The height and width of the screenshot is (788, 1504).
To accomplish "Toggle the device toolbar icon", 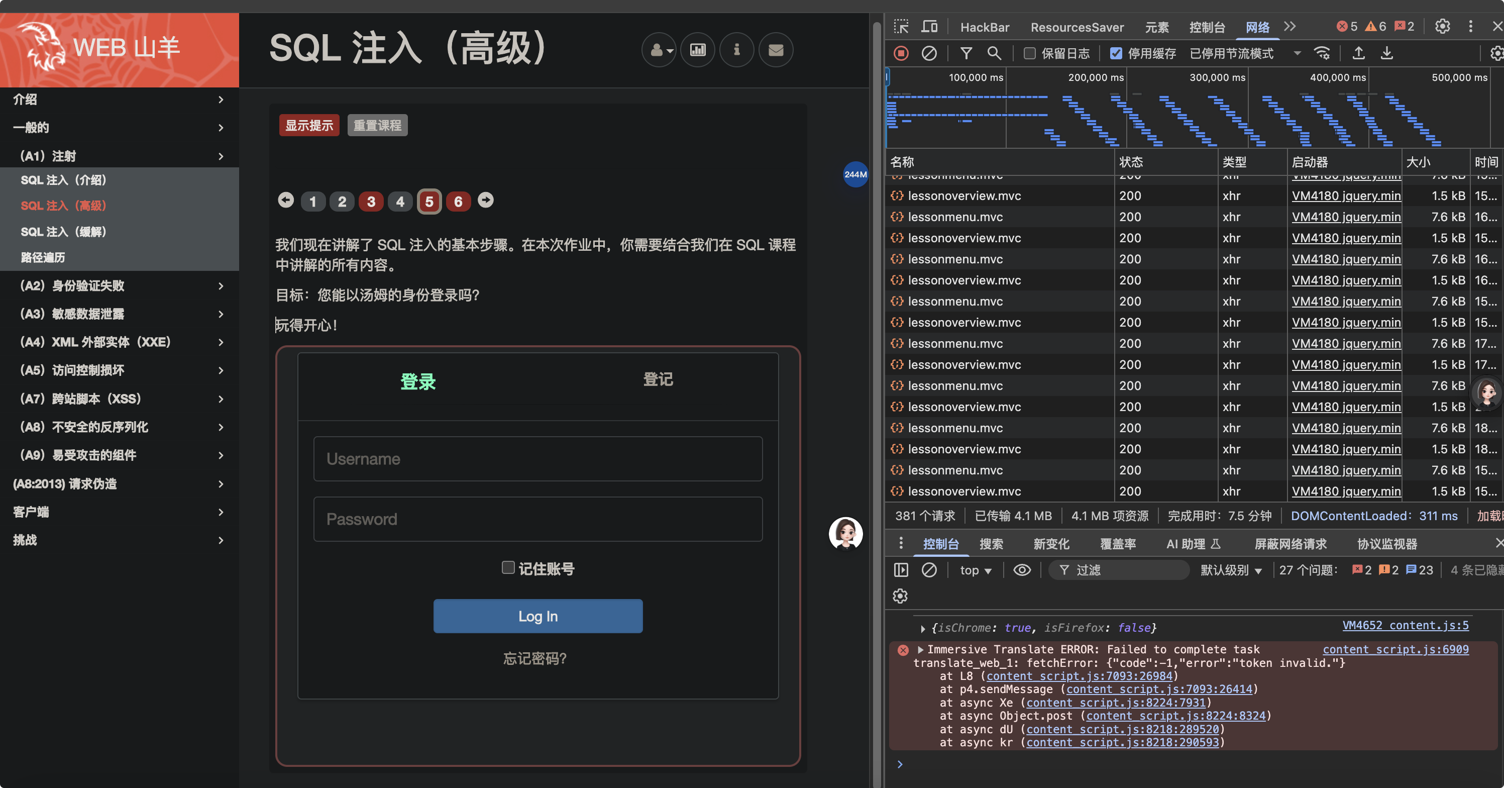I will (929, 27).
